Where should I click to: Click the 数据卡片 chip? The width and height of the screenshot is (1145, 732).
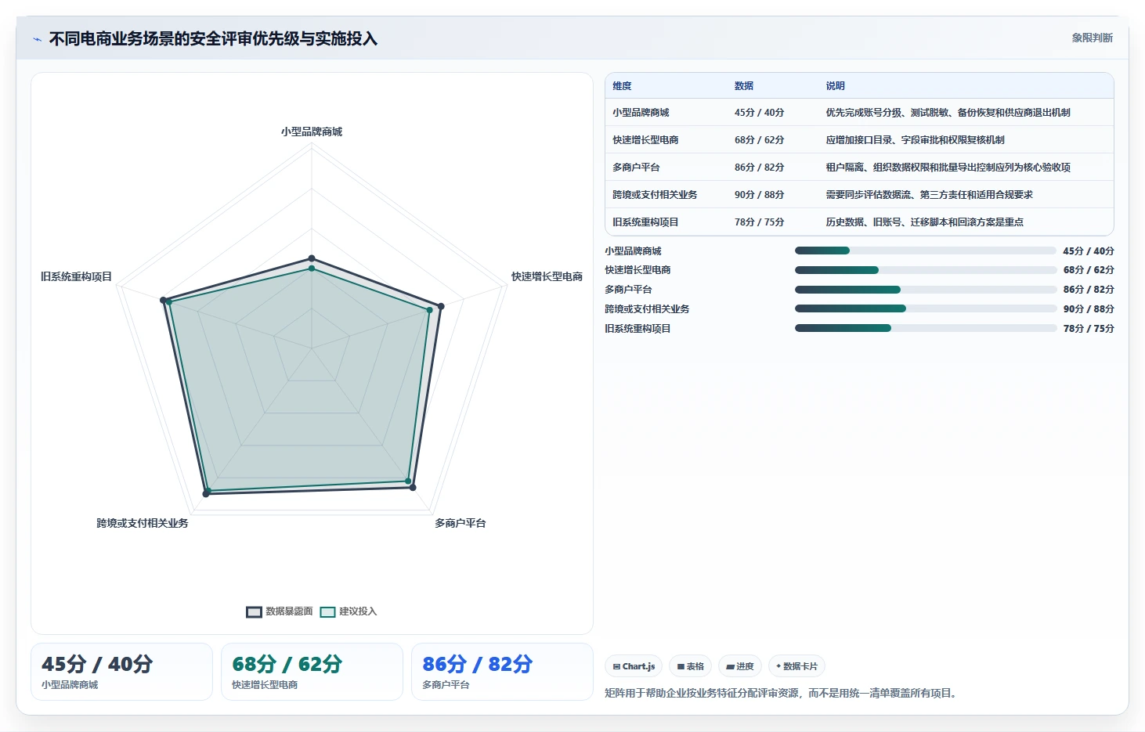[x=796, y=666]
